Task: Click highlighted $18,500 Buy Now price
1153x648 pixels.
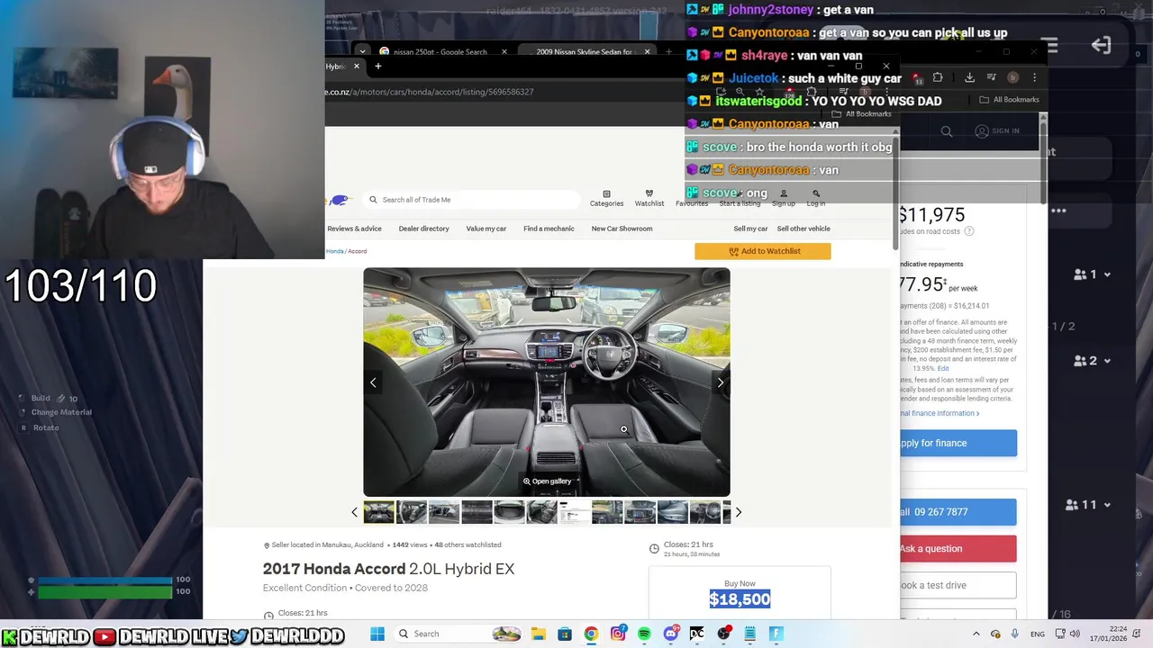Action: [x=740, y=599]
